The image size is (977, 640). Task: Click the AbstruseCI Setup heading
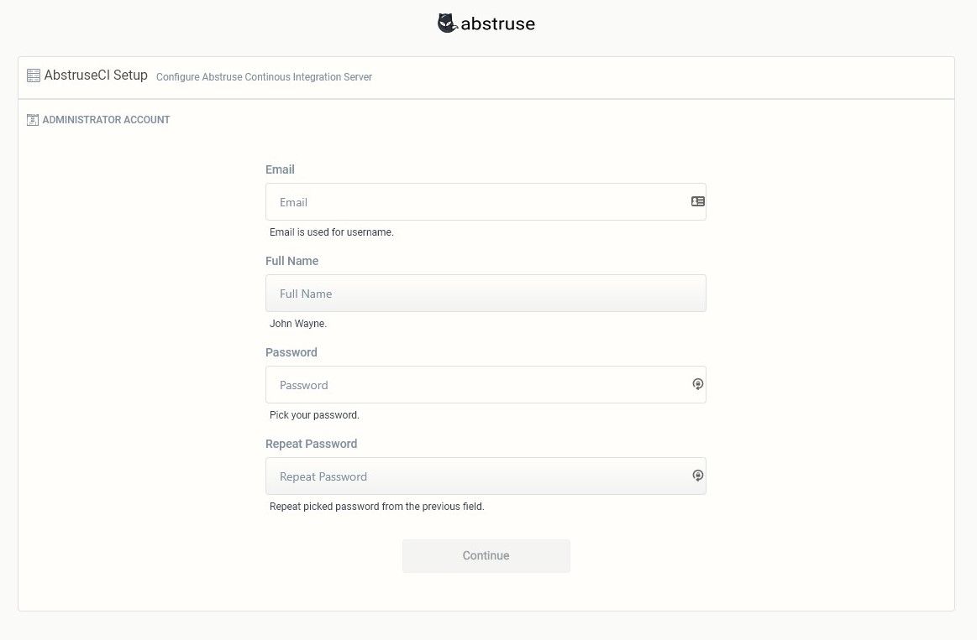[x=96, y=75]
